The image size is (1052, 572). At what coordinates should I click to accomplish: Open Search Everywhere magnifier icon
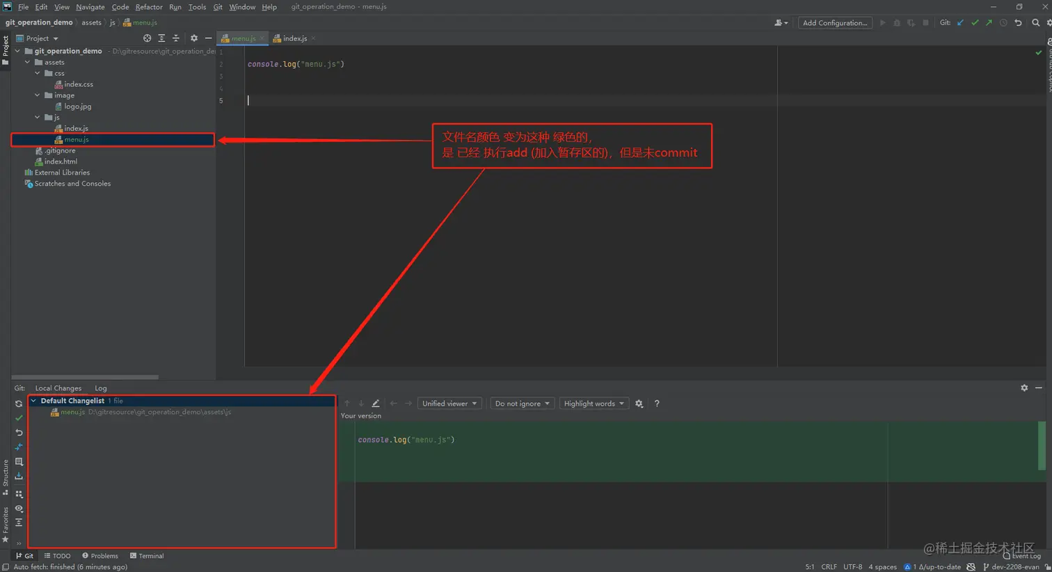pos(1035,22)
